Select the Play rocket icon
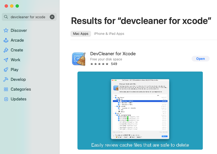Viewport: 217px width, 154px height. pyautogui.click(x=6, y=70)
